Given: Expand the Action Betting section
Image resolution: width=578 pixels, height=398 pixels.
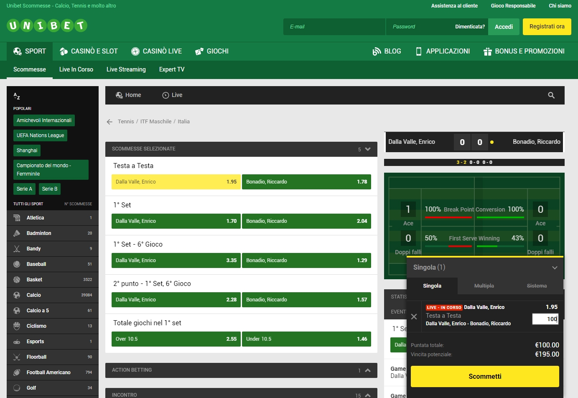Looking at the screenshot, I should [367, 370].
